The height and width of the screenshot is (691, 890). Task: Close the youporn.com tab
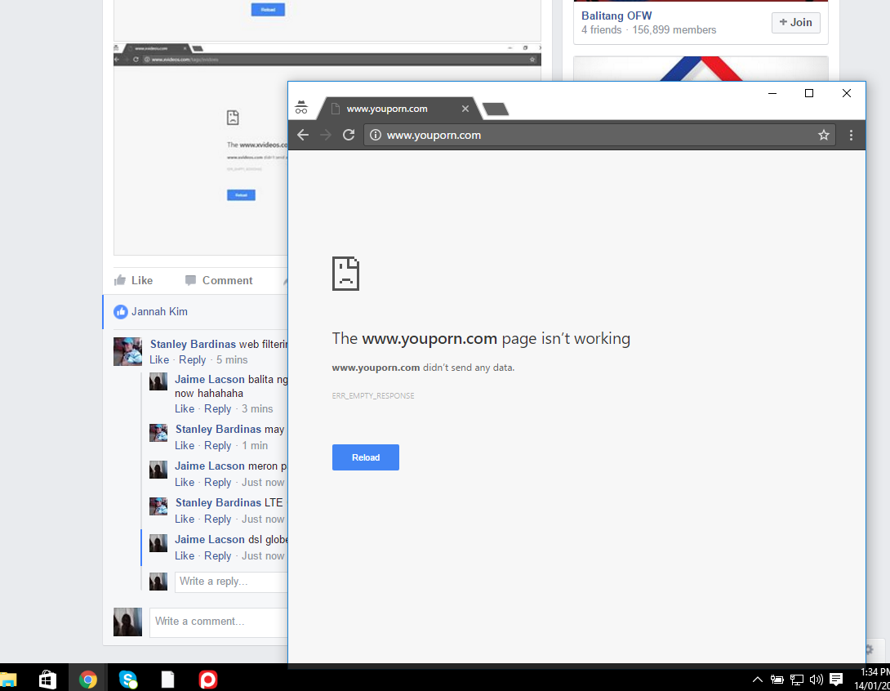pyautogui.click(x=465, y=109)
